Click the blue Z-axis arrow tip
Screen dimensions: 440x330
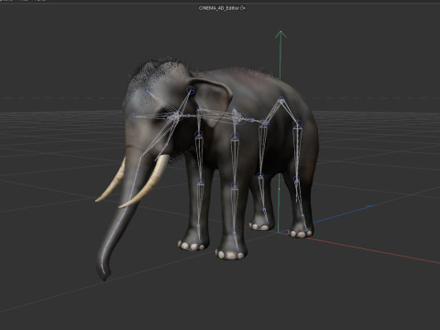(x=369, y=207)
